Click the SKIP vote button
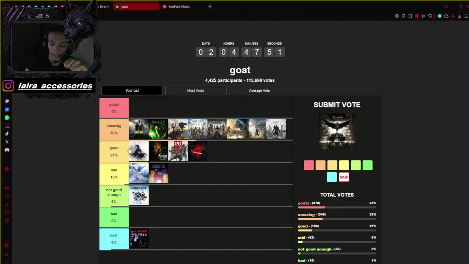Screen dimensions: 469x264 click(344, 177)
